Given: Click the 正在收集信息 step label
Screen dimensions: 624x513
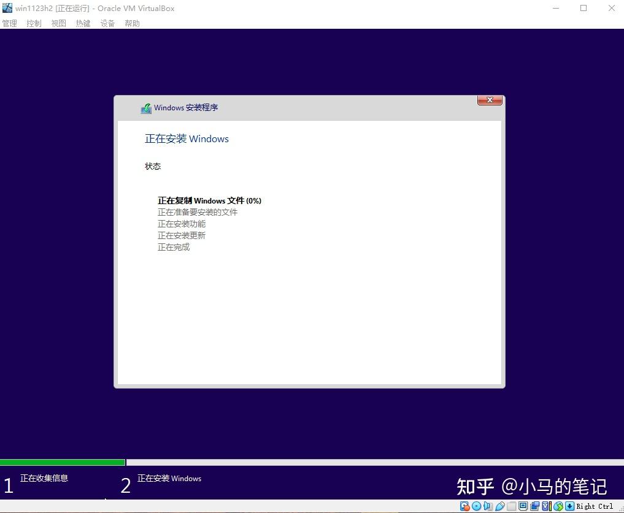Looking at the screenshot, I should point(44,478).
